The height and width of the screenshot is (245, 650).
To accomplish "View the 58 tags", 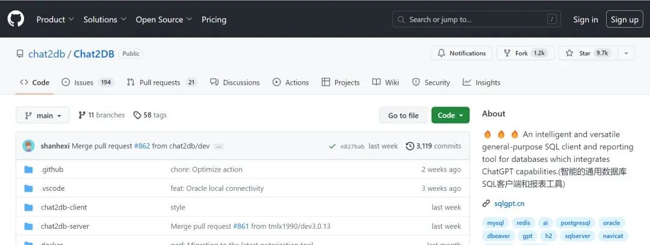I will [x=150, y=115].
